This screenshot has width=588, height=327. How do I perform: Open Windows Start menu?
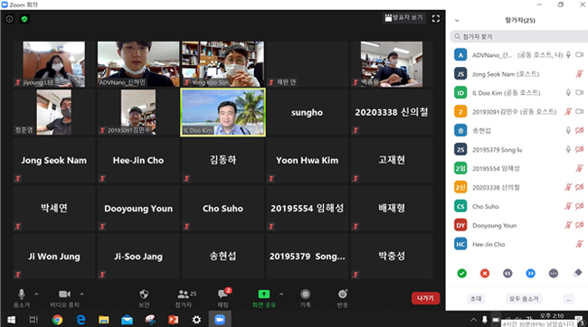click(x=11, y=320)
